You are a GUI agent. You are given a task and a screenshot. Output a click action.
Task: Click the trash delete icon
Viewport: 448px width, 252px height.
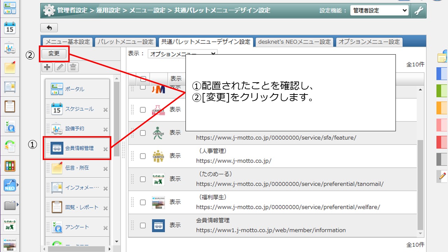(73, 67)
